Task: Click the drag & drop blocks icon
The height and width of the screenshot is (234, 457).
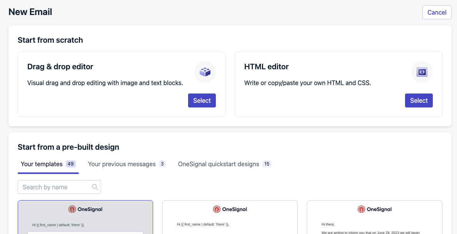Action: coord(205,72)
